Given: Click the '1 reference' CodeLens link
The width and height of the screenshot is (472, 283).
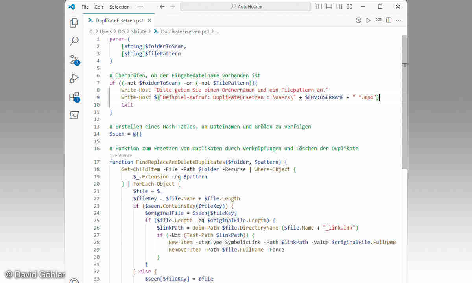Looking at the screenshot, I should 121,156.
